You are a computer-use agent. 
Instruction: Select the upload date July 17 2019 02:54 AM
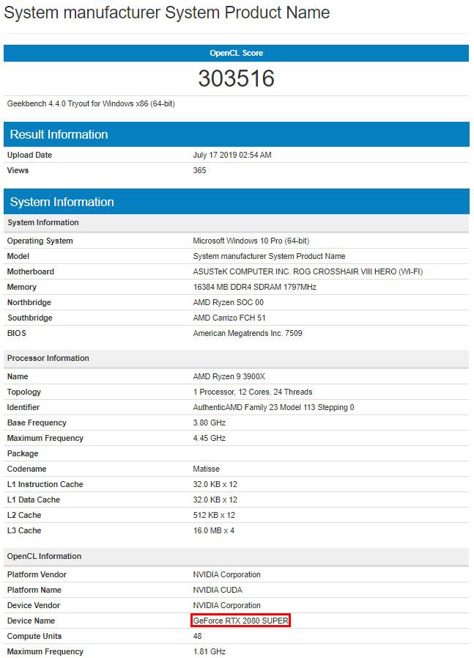[x=232, y=155]
